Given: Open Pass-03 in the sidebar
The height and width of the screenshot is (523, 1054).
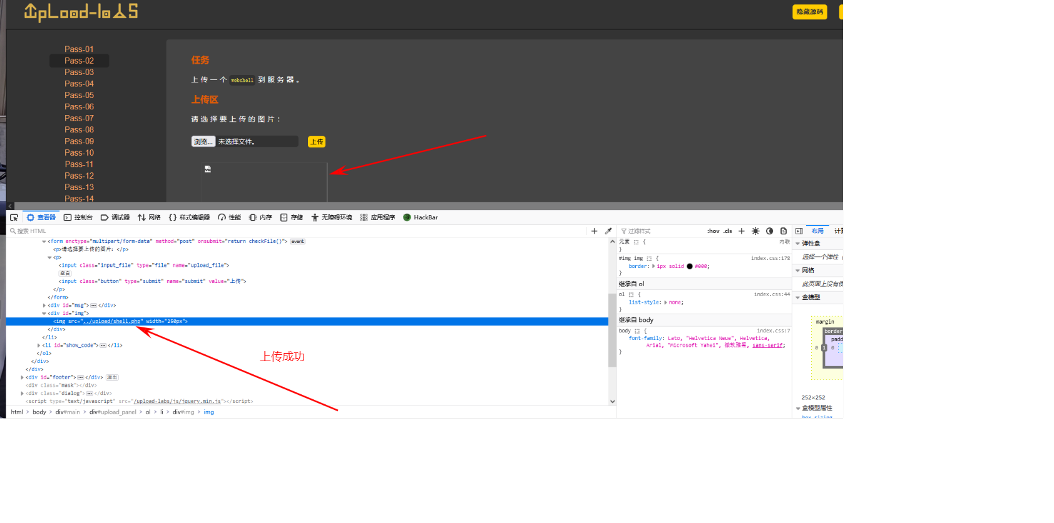Looking at the screenshot, I should (79, 72).
